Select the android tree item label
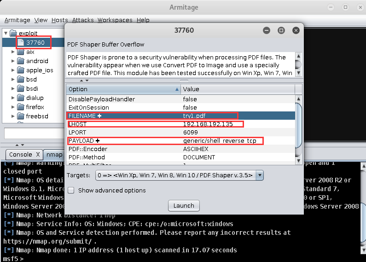 (37, 61)
